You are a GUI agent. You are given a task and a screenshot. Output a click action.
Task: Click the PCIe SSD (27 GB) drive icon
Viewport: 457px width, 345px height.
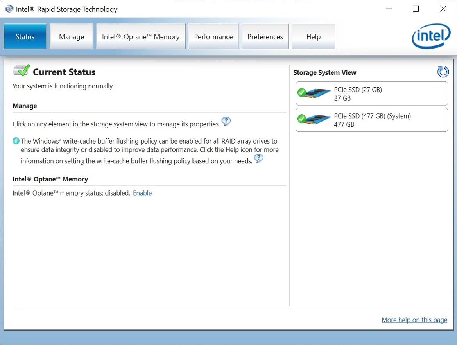pyautogui.click(x=314, y=93)
